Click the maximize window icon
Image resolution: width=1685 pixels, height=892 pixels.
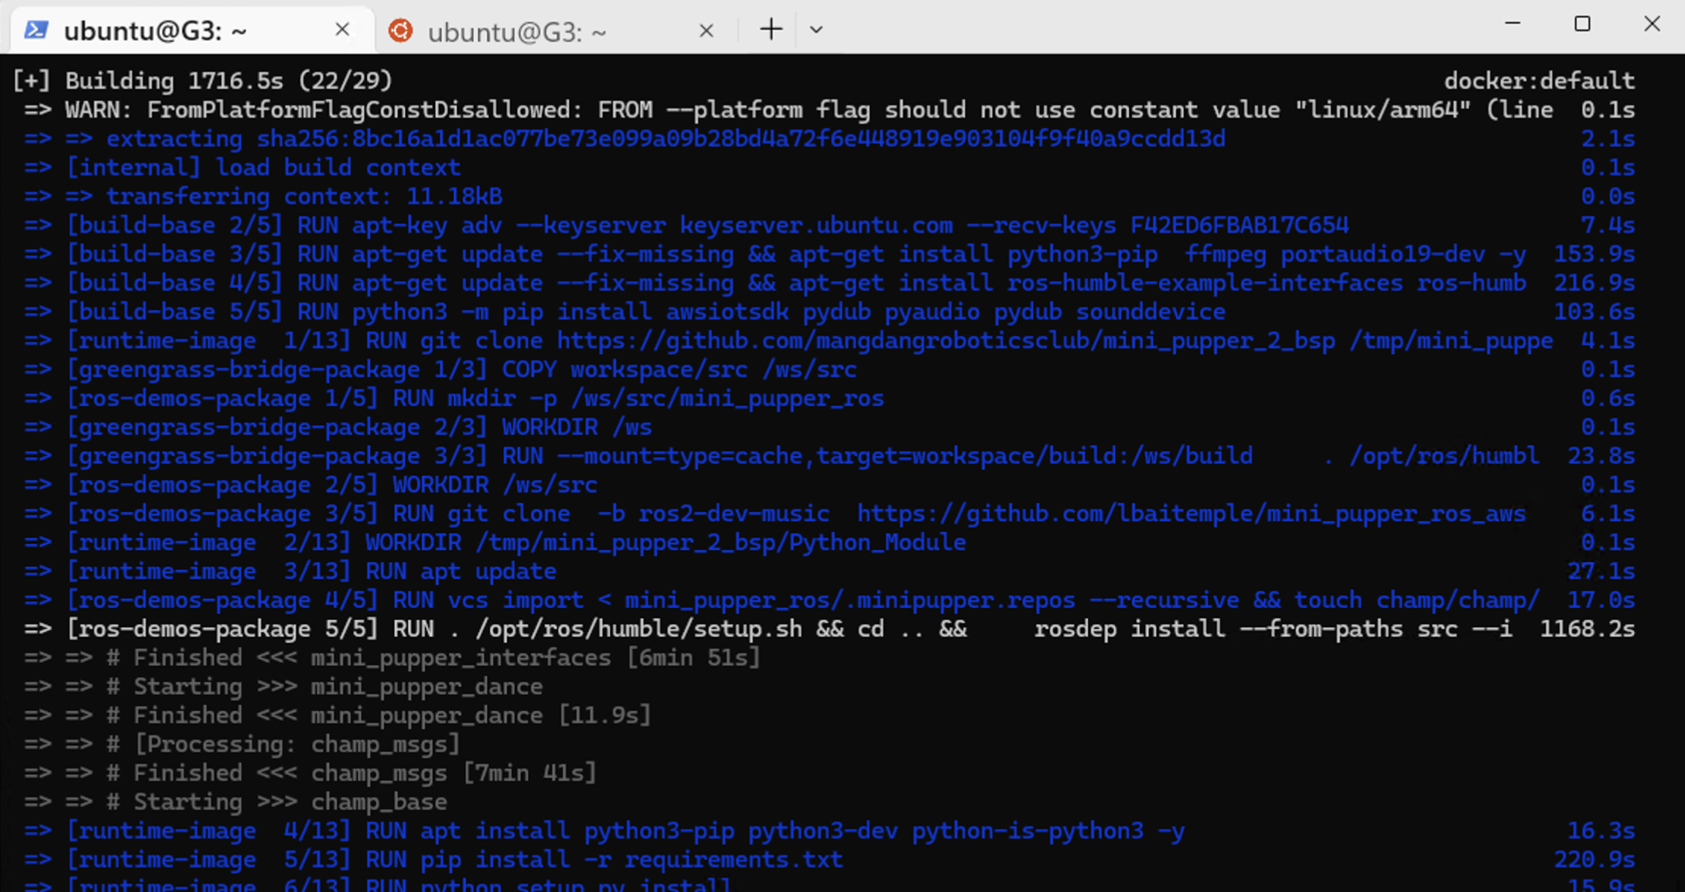click(x=1582, y=24)
